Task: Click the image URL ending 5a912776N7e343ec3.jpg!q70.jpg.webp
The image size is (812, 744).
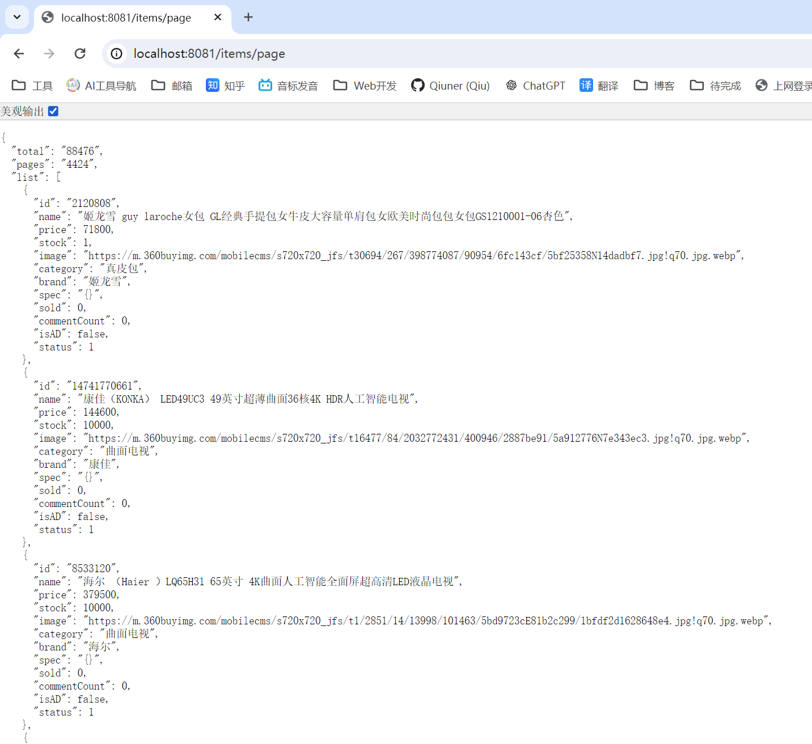Action: 415,438
